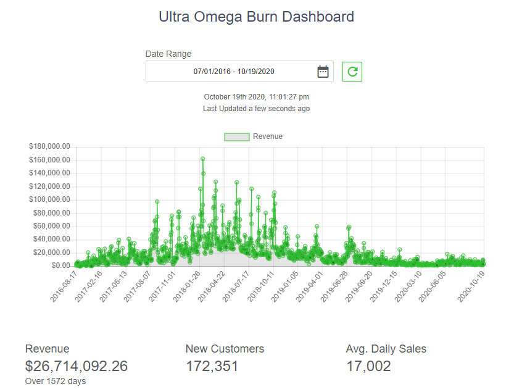
Task: Click the $100,000.00 y-axis label
Action: [49, 200]
